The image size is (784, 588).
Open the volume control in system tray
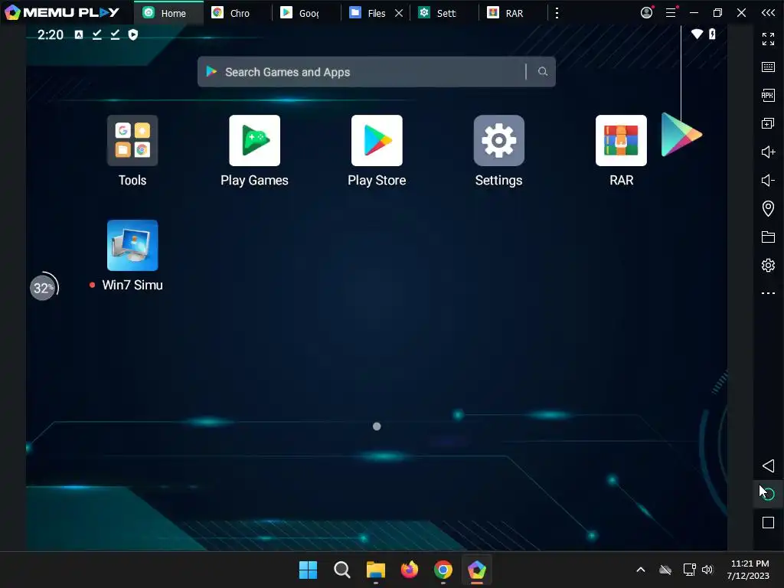click(x=707, y=570)
